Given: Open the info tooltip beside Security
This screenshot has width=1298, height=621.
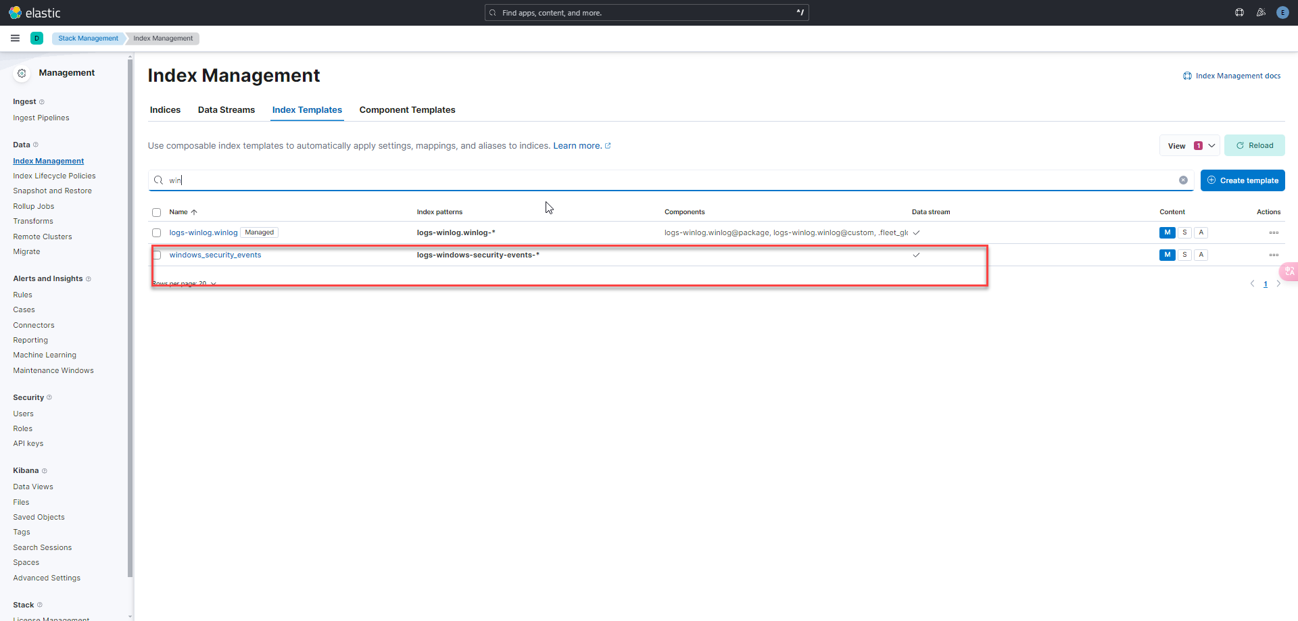Looking at the screenshot, I should click(49, 397).
